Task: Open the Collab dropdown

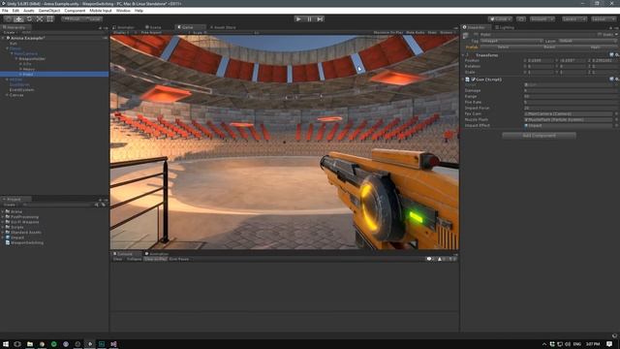Action: coord(500,19)
